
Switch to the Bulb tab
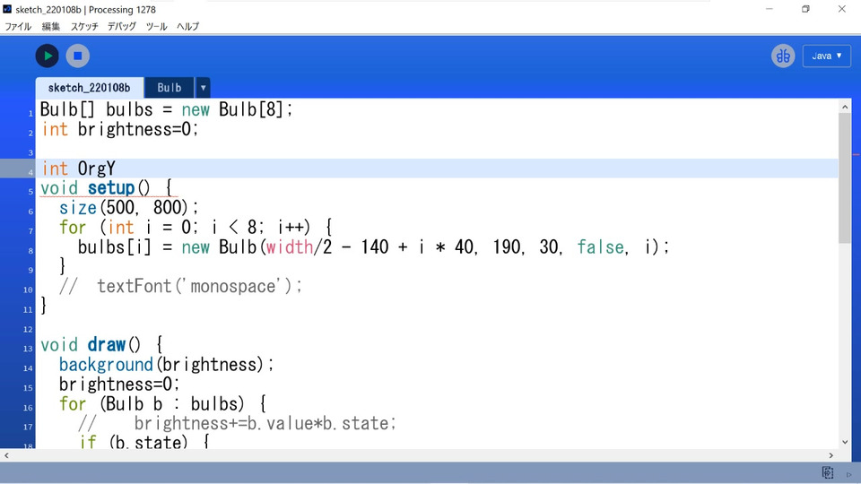pyautogui.click(x=170, y=88)
